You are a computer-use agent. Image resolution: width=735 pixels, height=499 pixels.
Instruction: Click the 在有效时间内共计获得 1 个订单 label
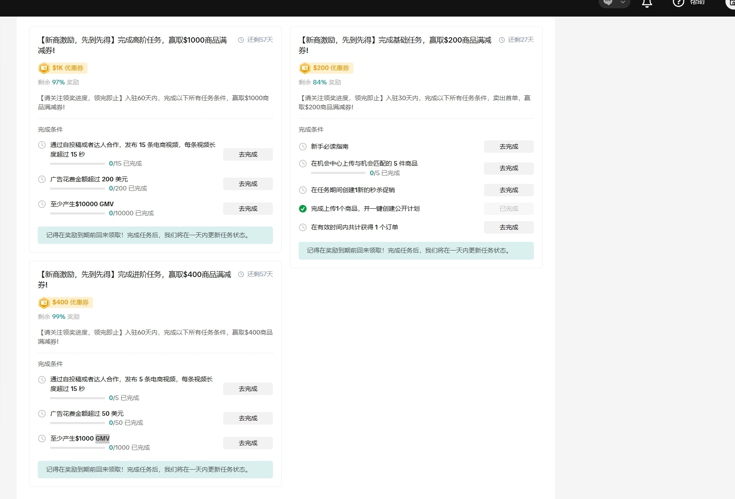point(355,227)
